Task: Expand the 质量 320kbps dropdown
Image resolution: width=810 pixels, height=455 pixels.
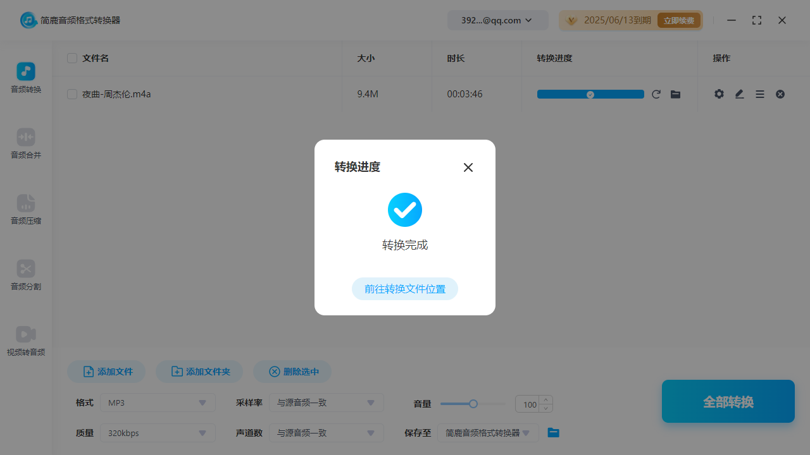Action: point(157,432)
